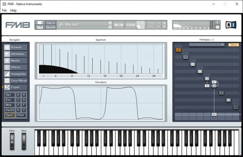Click the Native Instruments NI logo

click(231, 25)
